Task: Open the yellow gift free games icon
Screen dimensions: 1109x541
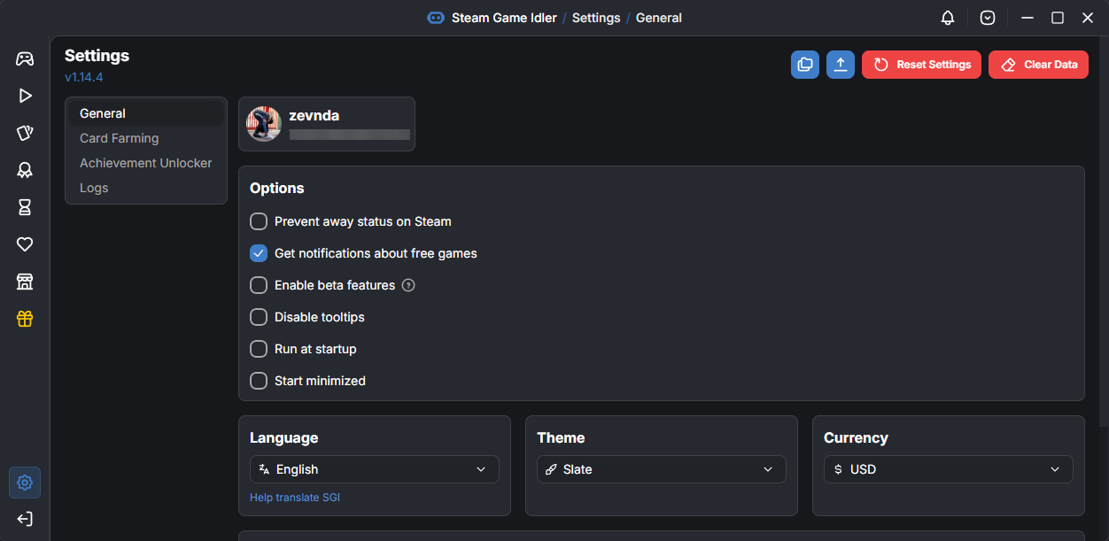Action: point(25,319)
